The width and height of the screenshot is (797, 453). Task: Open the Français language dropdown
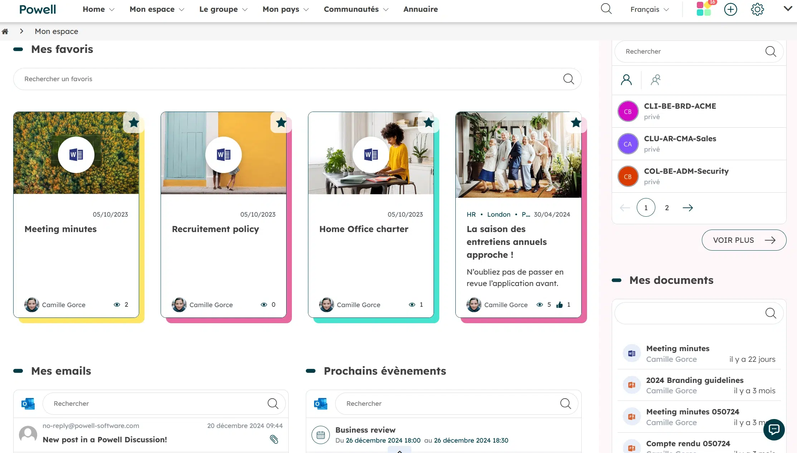tap(649, 9)
